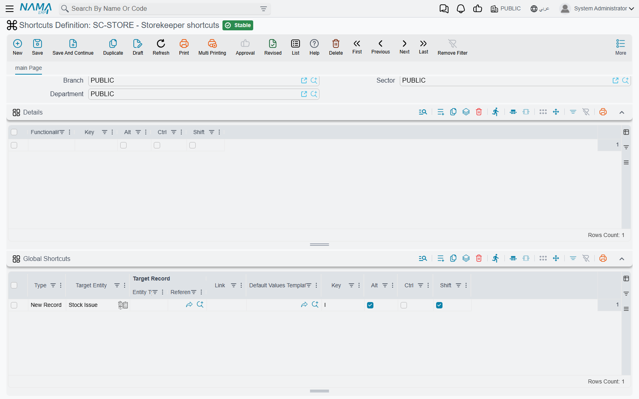Open Multi Printing
Viewport: 639px width, 399px height.
(x=212, y=47)
